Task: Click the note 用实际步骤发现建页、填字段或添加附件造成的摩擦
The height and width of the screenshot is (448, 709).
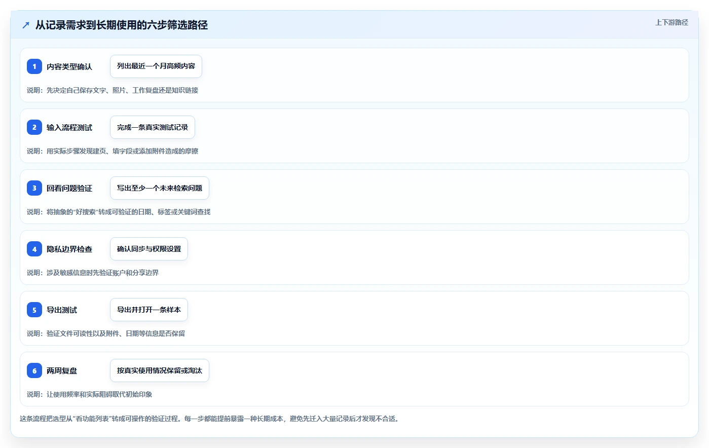Action: [x=122, y=151]
